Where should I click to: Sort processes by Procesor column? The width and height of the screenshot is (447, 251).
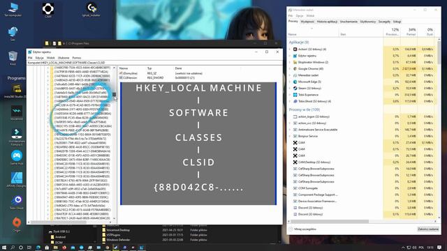point(392,31)
